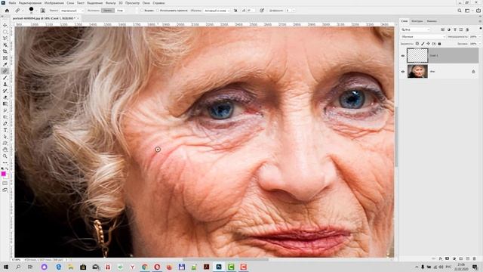
Task: Hide the top transparent layer eye
Action: [x=403, y=56]
